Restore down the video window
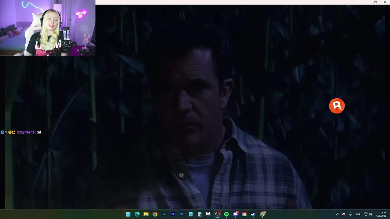390x219 pixels. 375,2
